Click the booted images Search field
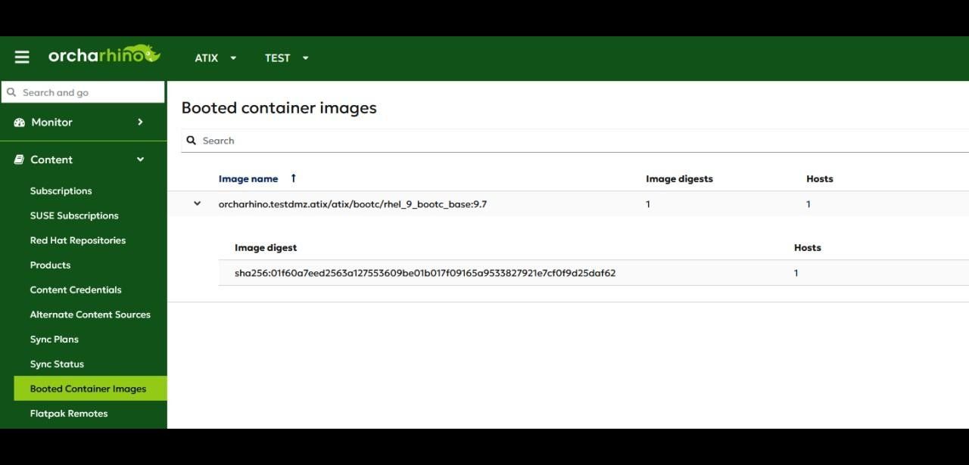Screen dimensions: 969x465 (530, 141)
